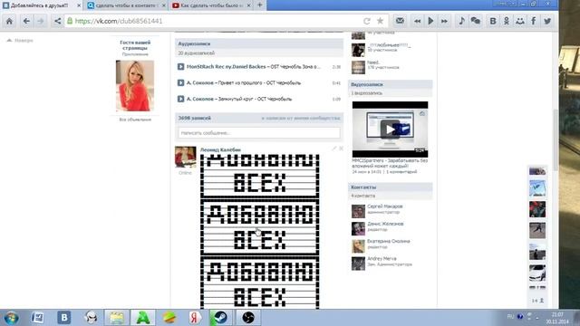The width and height of the screenshot is (580, 326).
Task: Open the Facebook toolbar shortcut
Action: pyautogui.click(x=534, y=21)
